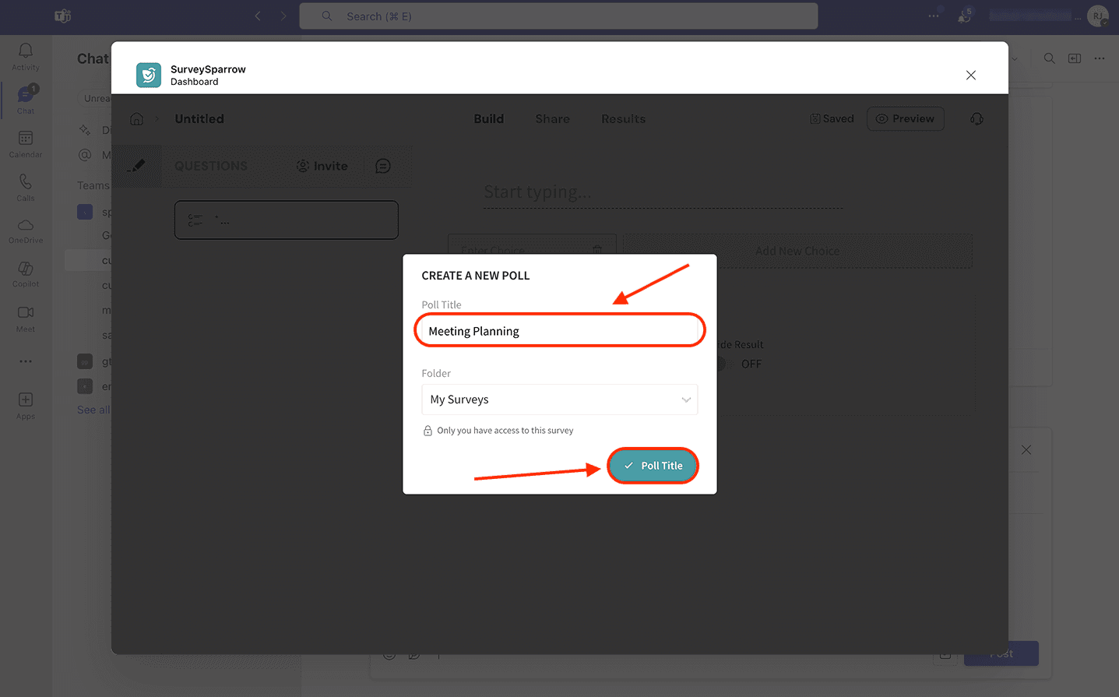Click the folder dropdown chevron arrow
1119x697 pixels.
point(686,400)
